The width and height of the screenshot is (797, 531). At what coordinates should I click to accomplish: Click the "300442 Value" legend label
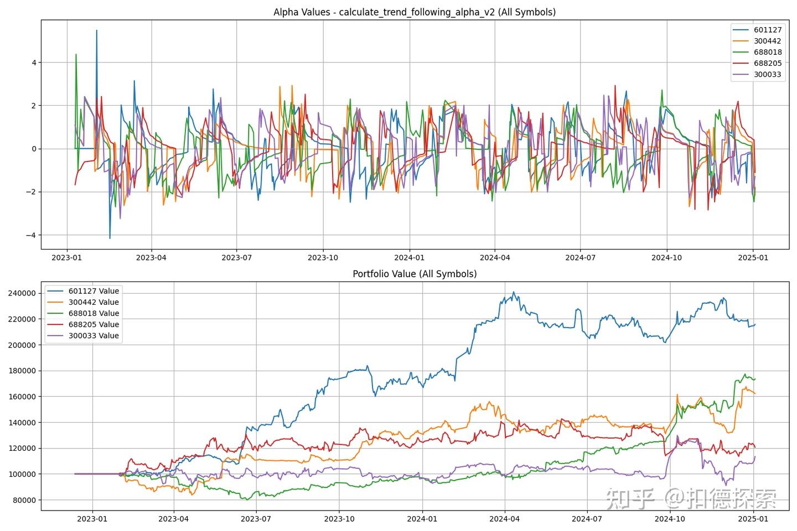(x=94, y=302)
